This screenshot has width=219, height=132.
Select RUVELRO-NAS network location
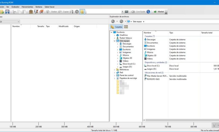[x=153, y=79]
